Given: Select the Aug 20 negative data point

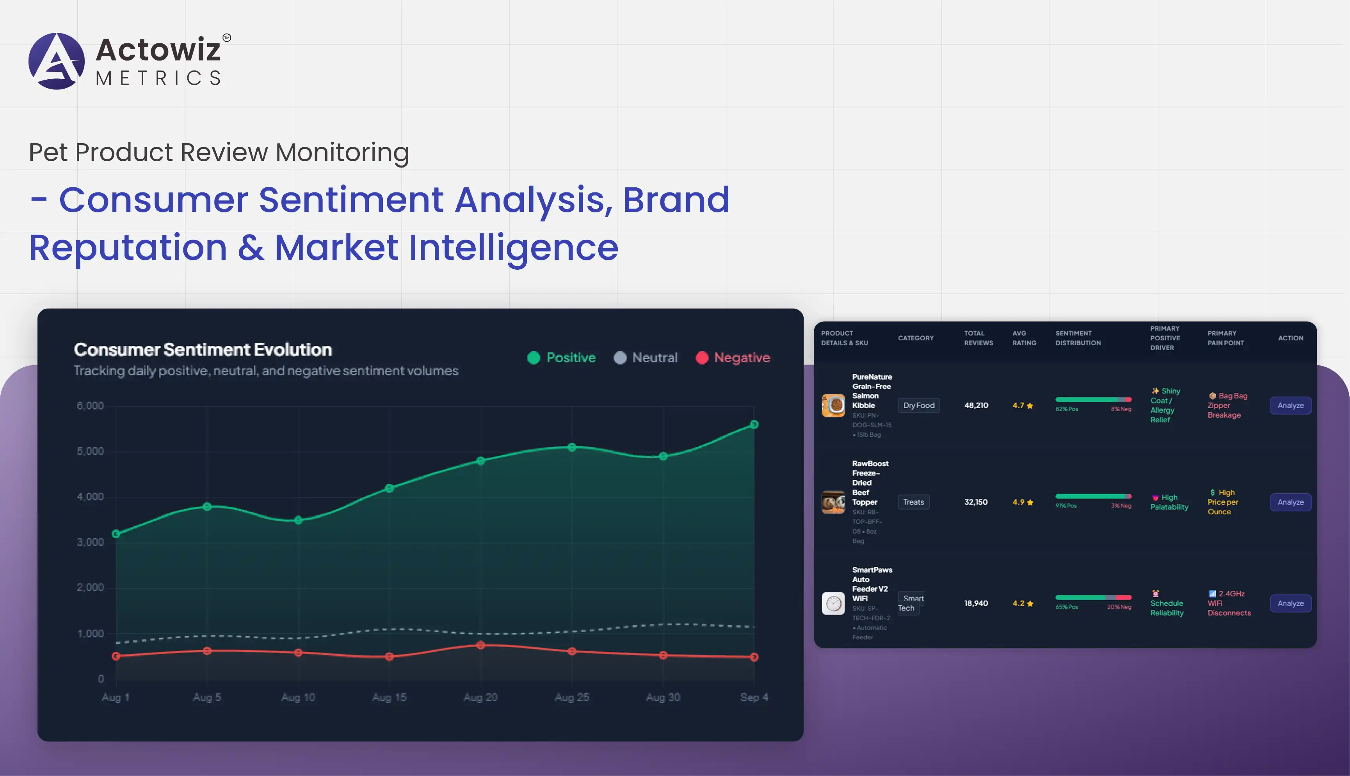Looking at the screenshot, I should click(480, 645).
